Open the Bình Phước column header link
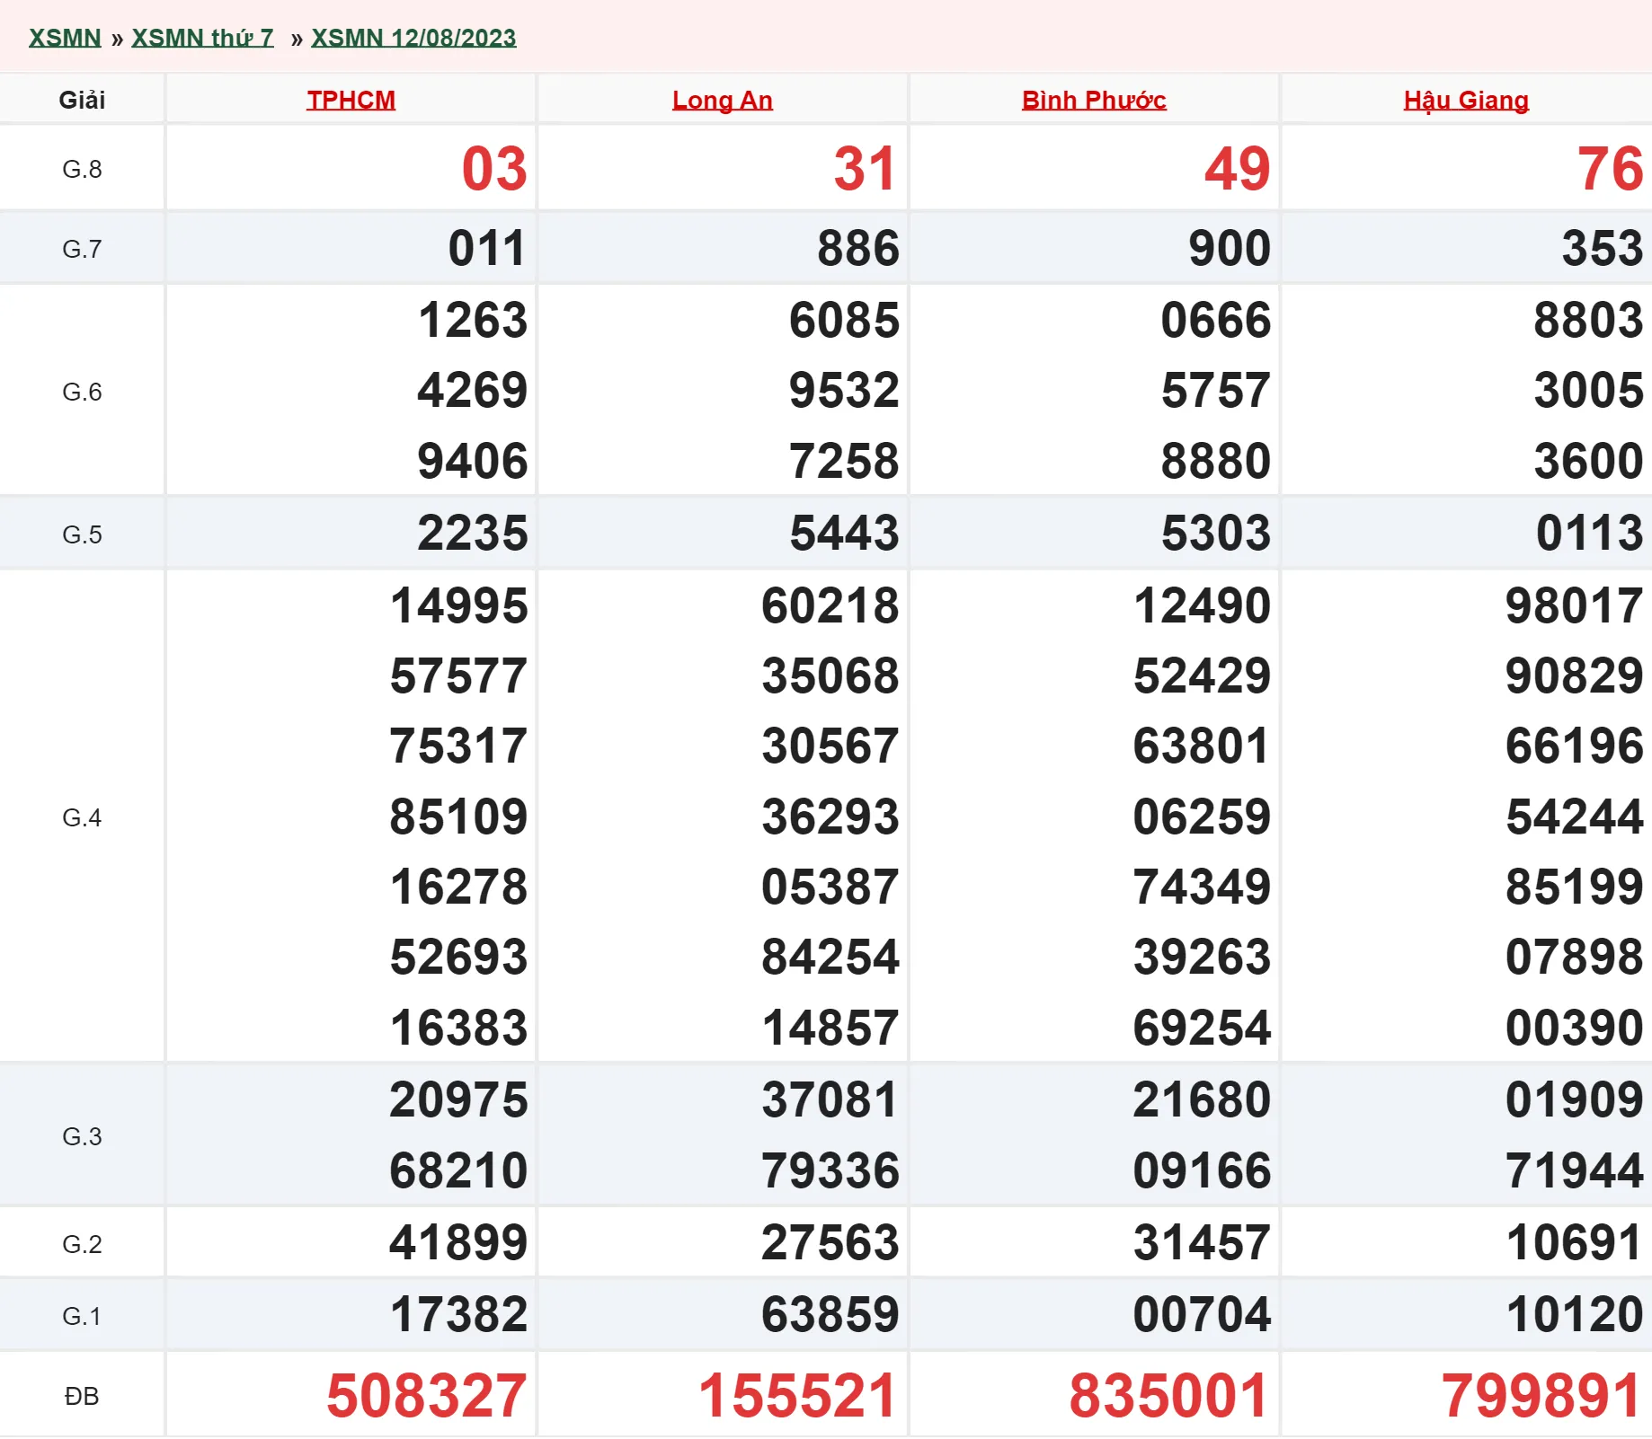The width and height of the screenshot is (1652, 1439). [x=1094, y=100]
